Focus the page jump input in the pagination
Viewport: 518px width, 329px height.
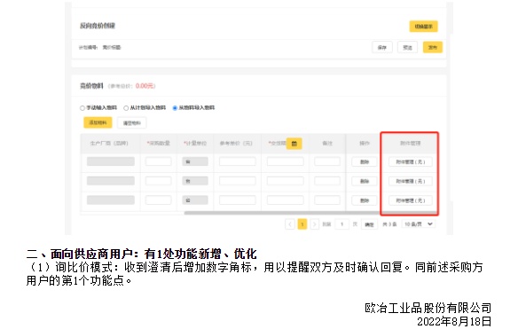point(341,224)
